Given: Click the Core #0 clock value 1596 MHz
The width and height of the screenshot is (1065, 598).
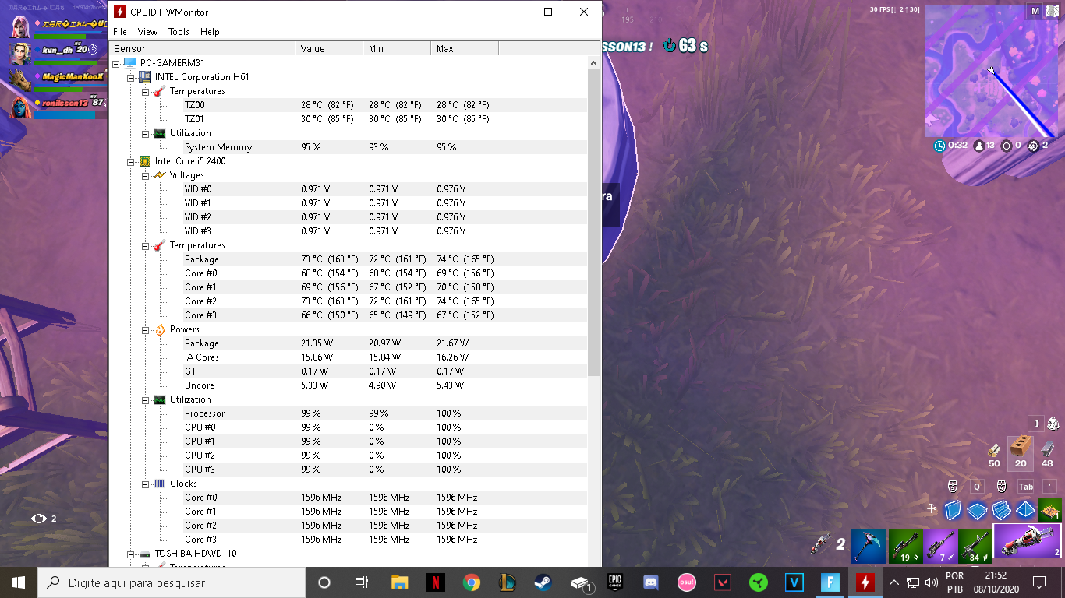Looking at the screenshot, I should pyautogui.click(x=321, y=498).
